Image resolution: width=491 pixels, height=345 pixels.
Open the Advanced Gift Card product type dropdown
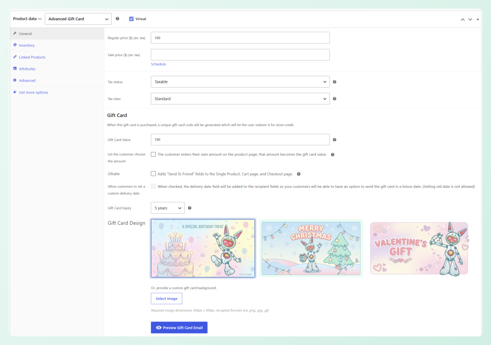point(78,19)
